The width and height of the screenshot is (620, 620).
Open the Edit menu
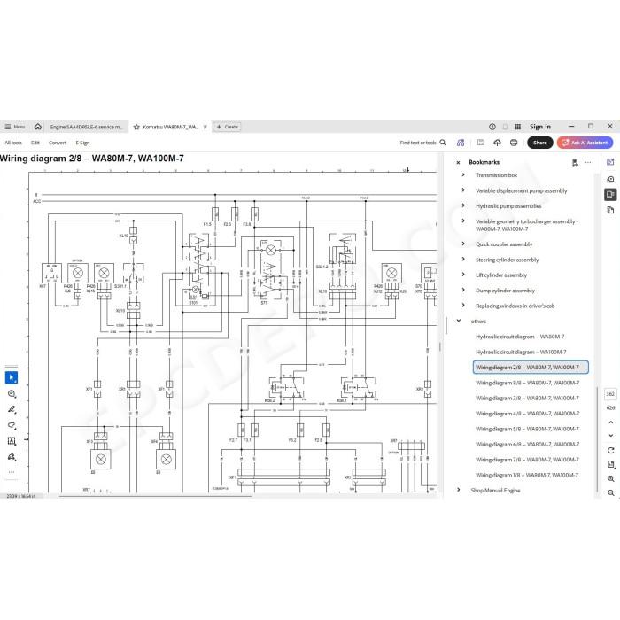[35, 143]
